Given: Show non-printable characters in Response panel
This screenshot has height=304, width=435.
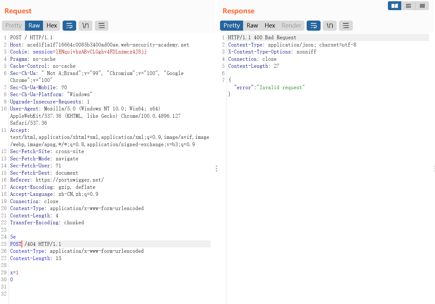Looking at the screenshot, I should pyautogui.click(x=330, y=26).
